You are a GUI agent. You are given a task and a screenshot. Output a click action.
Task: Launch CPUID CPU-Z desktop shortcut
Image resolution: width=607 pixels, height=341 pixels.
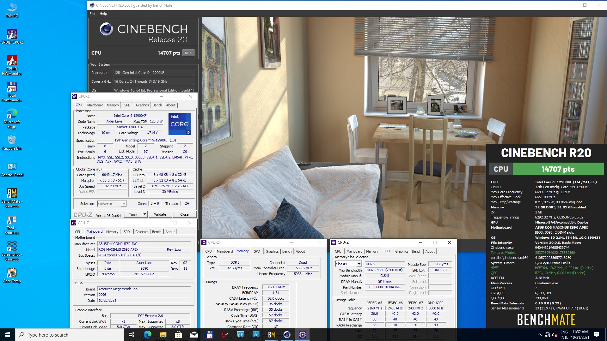[12, 36]
